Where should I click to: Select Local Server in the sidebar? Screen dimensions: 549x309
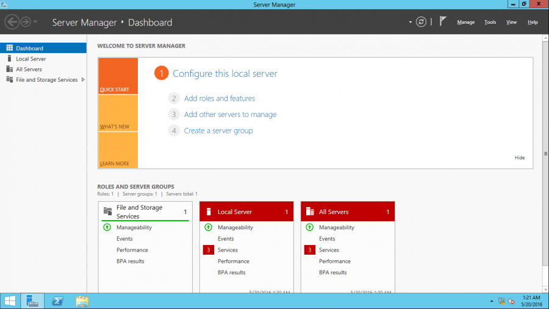pyautogui.click(x=43, y=59)
